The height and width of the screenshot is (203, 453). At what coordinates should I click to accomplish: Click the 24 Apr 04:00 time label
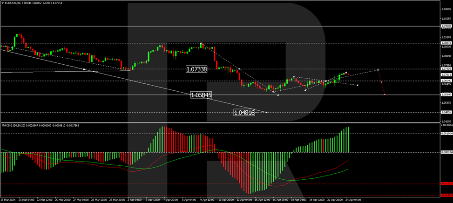[354, 200]
